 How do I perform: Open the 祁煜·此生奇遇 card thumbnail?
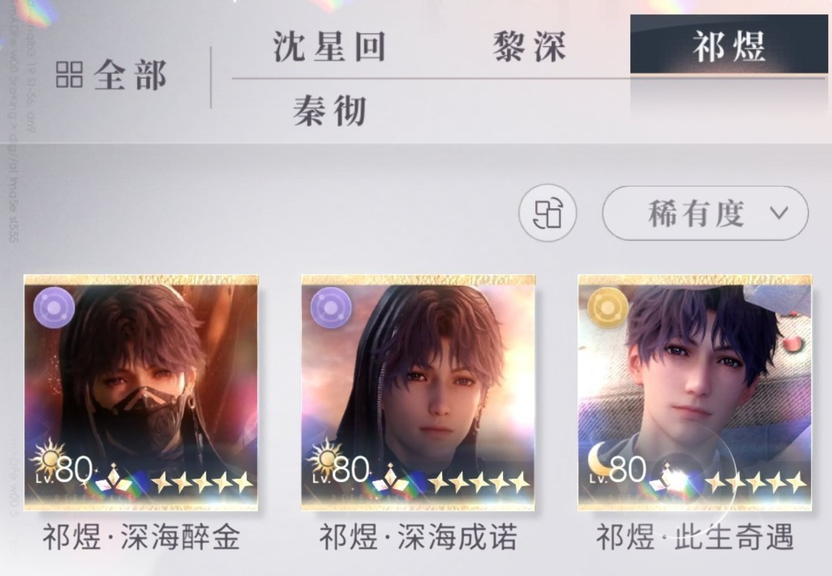695,393
